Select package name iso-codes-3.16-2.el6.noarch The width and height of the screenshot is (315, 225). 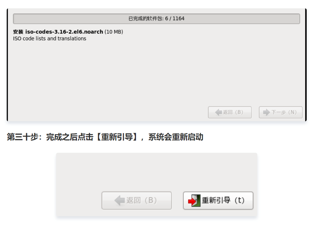64,32
